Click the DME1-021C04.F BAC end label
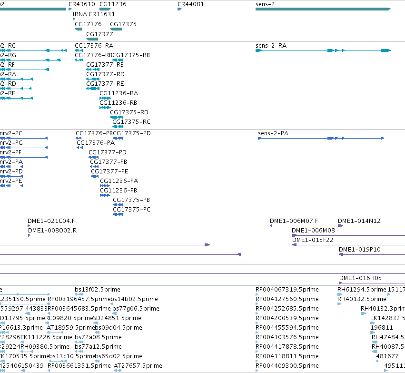Image resolution: width=405 pixels, height=373 pixels. click(x=51, y=221)
